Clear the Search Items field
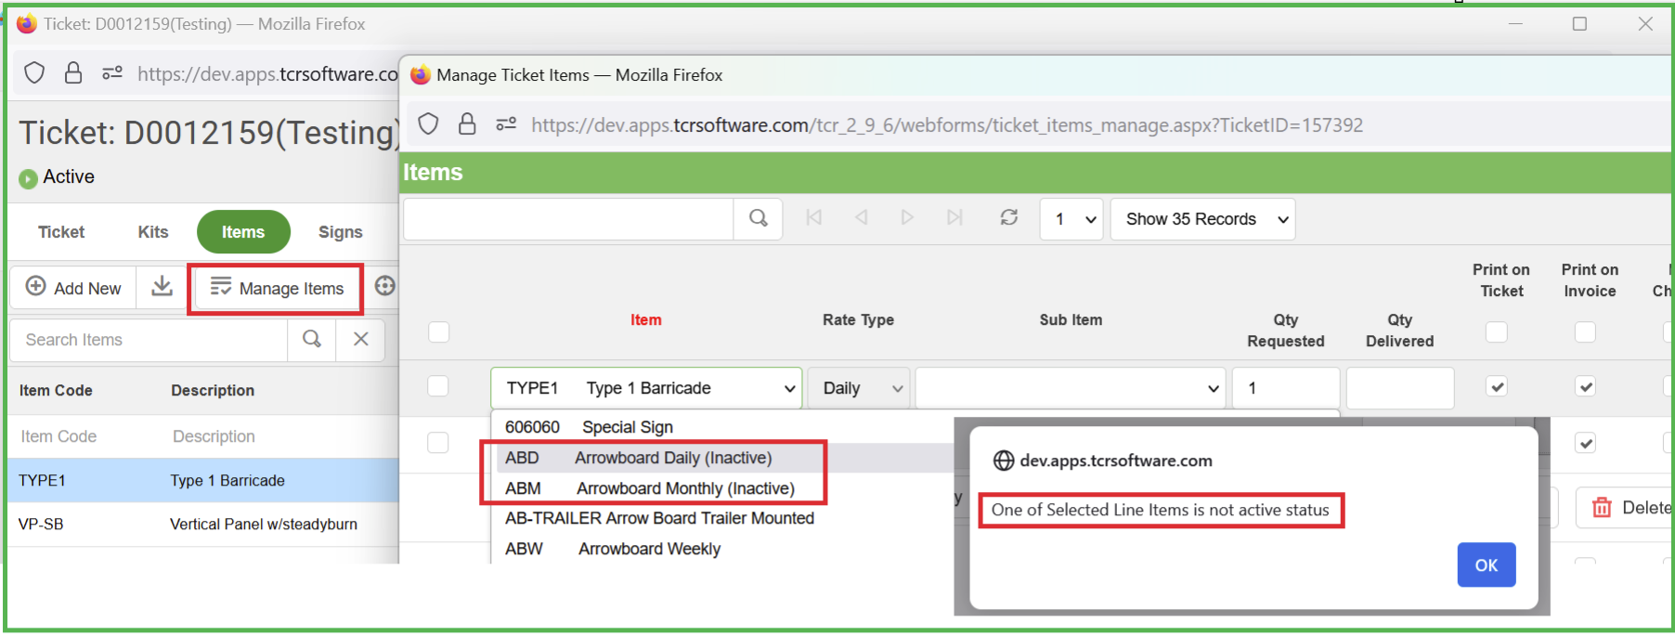 pyautogui.click(x=361, y=340)
